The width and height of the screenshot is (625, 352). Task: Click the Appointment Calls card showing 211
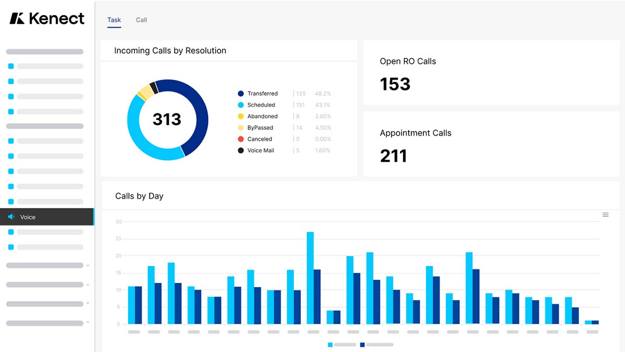click(x=491, y=144)
